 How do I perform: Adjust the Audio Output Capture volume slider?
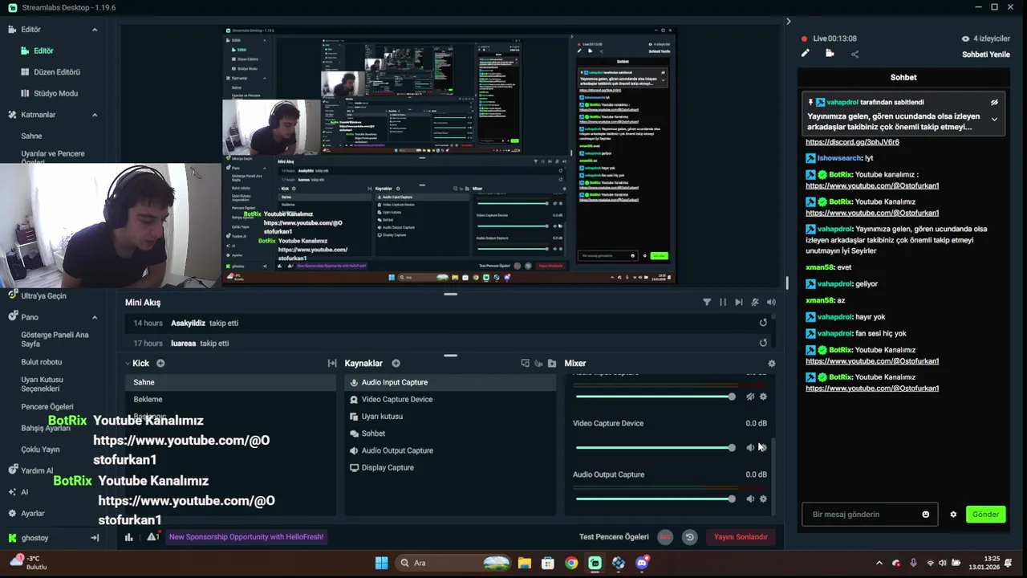pos(655,499)
